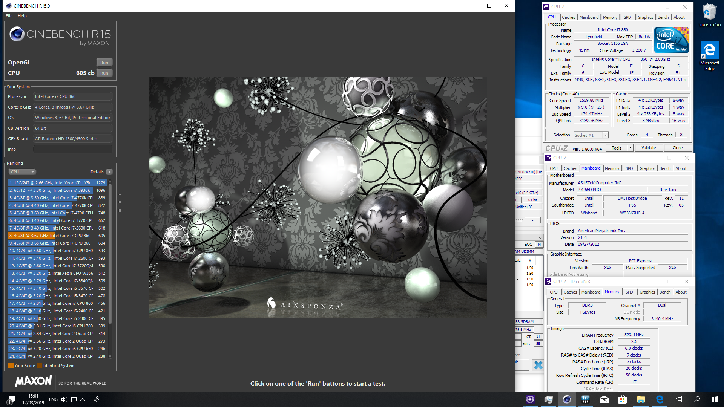
Task: Open Microsoft Store from taskbar
Action: tap(622, 399)
